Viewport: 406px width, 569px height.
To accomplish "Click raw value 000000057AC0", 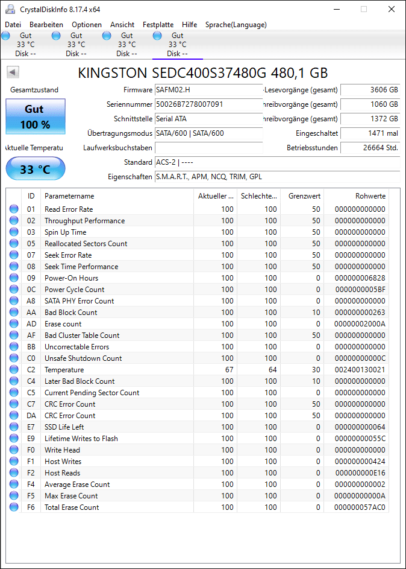I will [x=360, y=507].
